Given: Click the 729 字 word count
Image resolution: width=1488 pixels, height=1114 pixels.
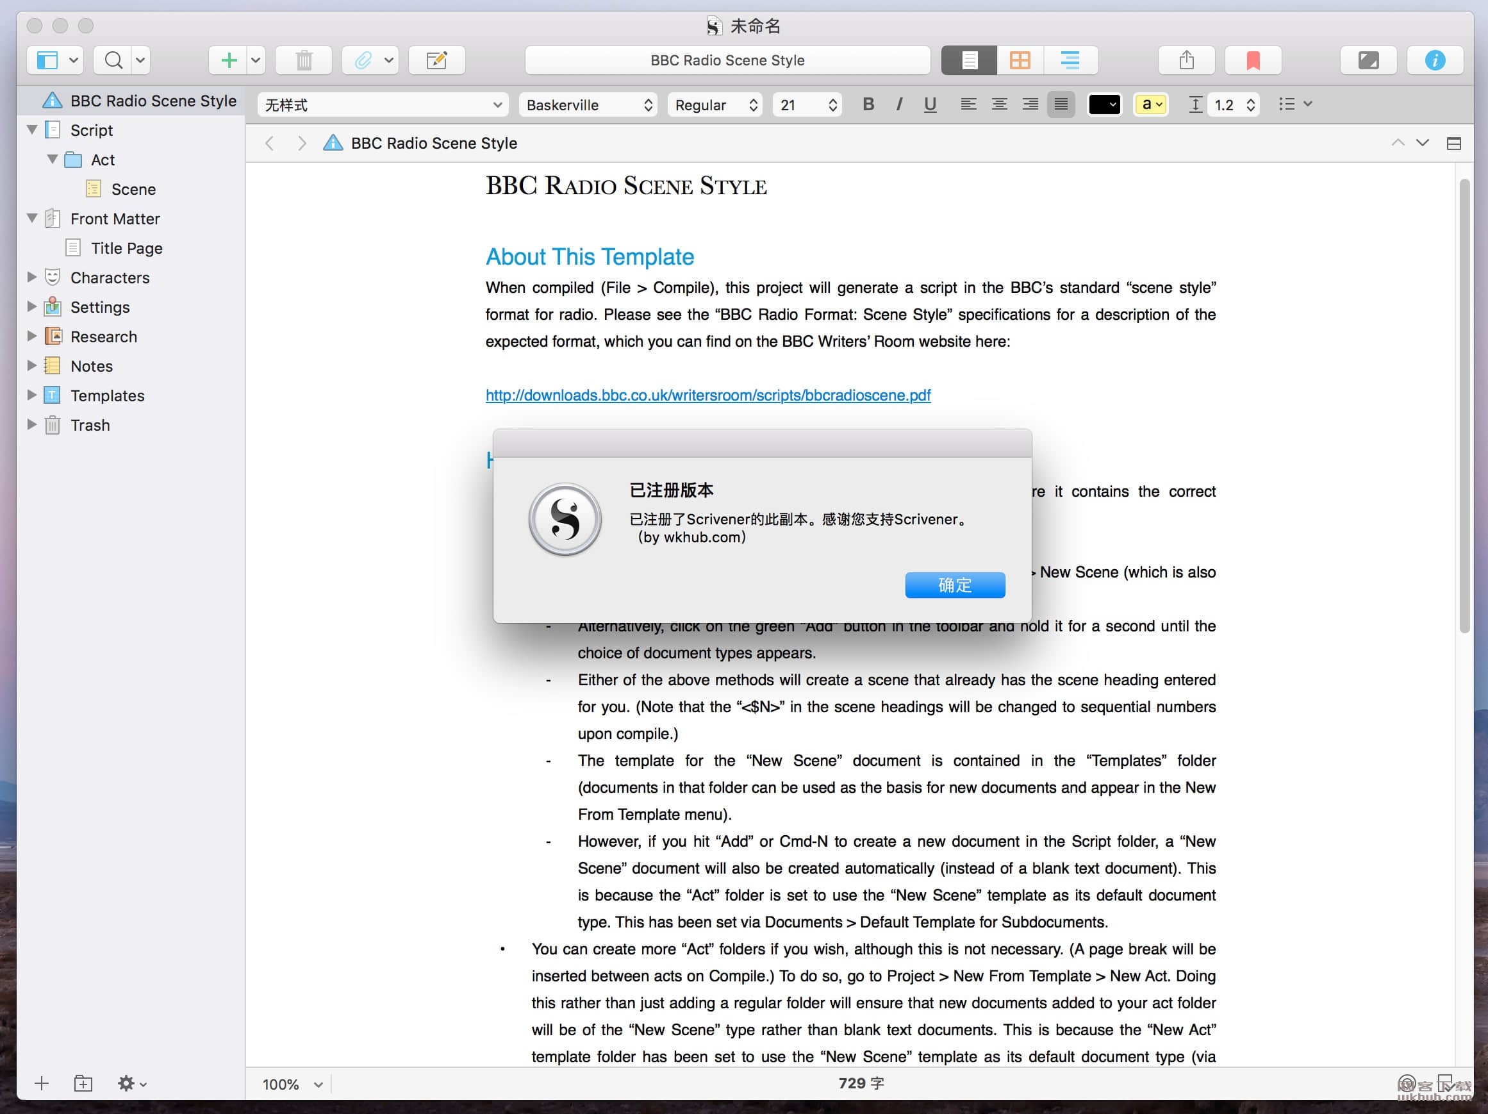Looking at the screenshot, I should (x=861, y=1083).
